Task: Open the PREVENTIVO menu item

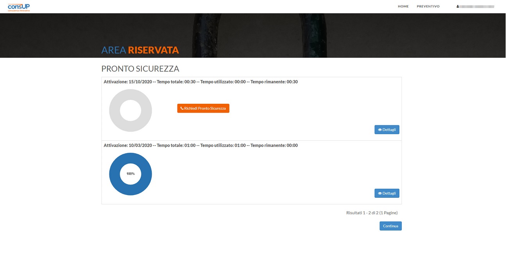Action: pos(428,7)
